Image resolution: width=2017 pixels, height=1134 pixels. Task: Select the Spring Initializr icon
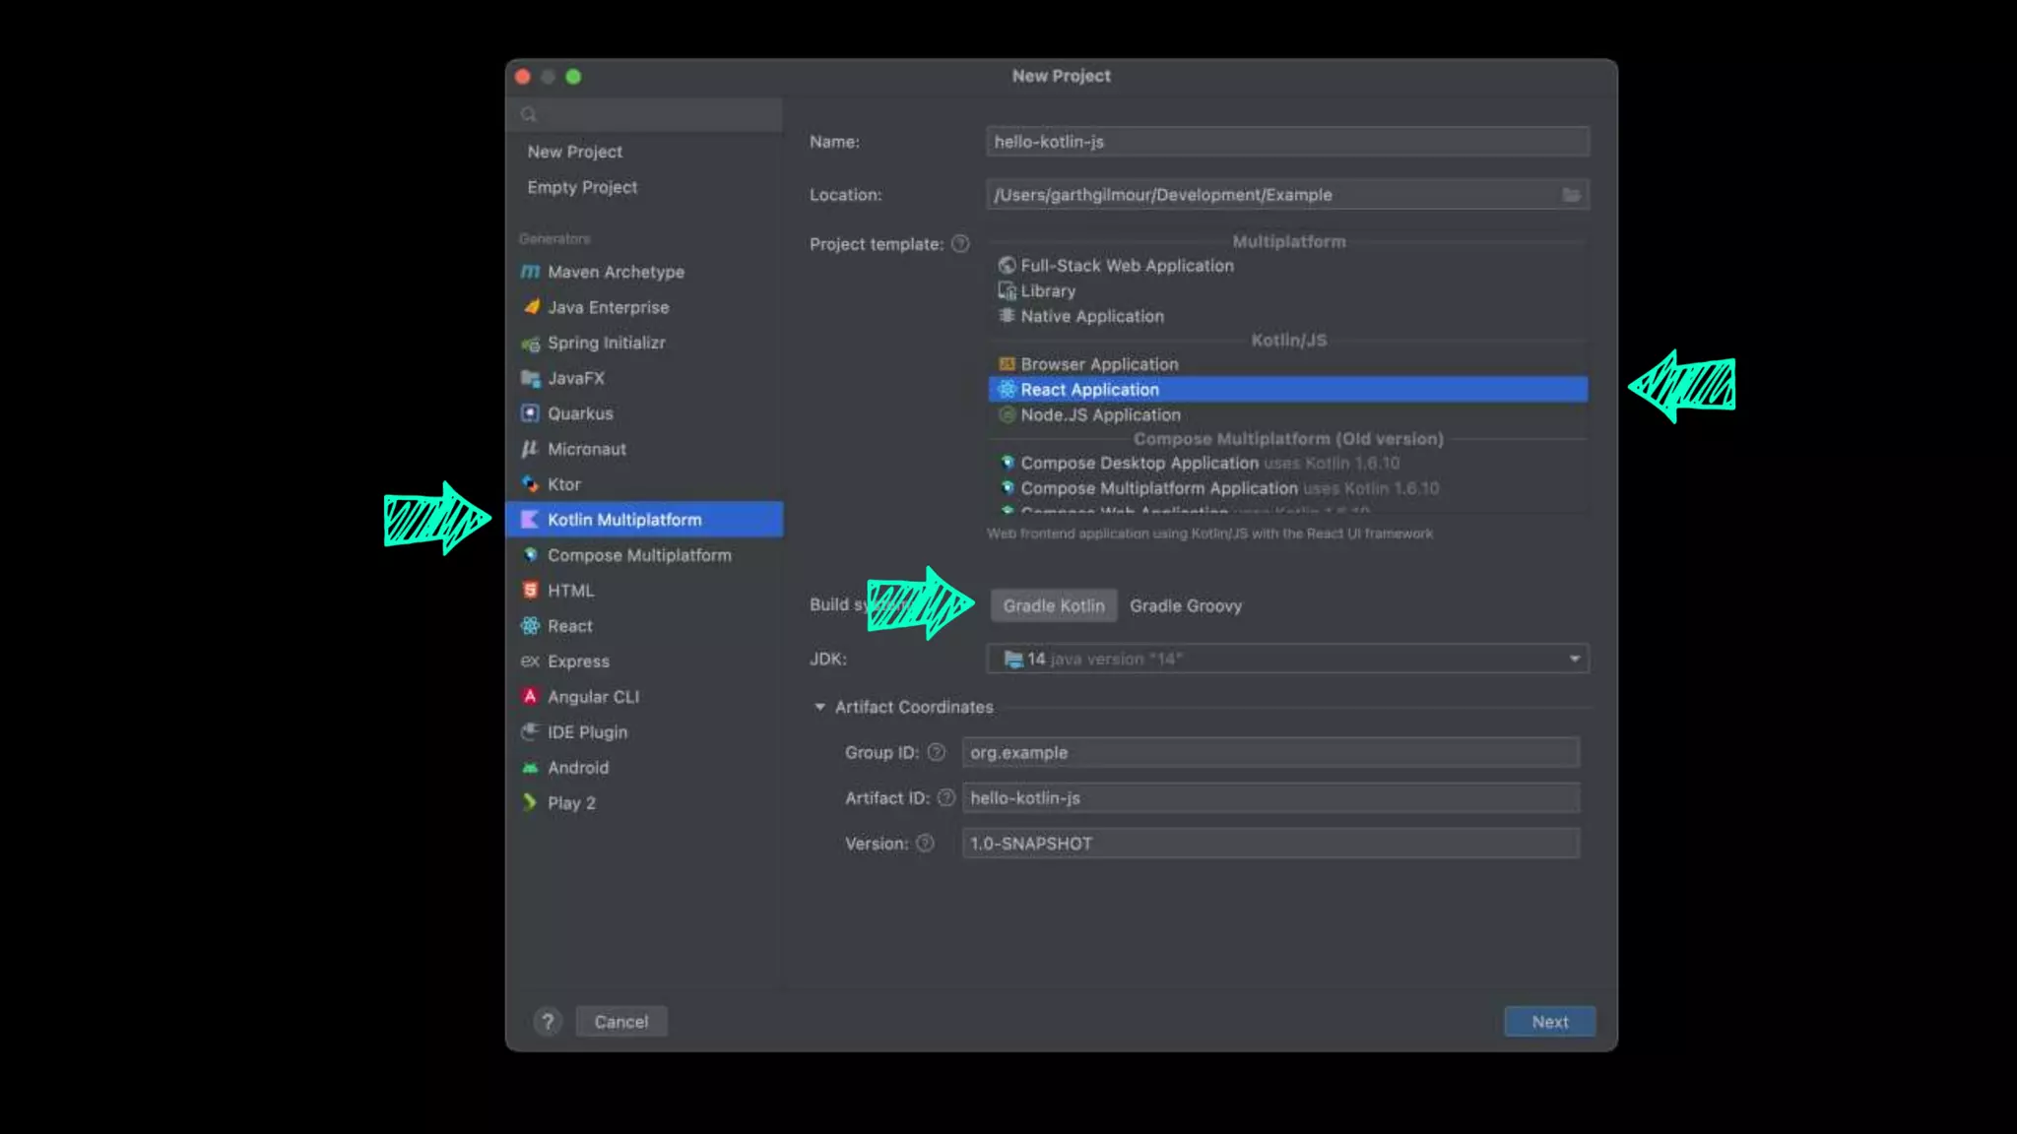(530, 344)
